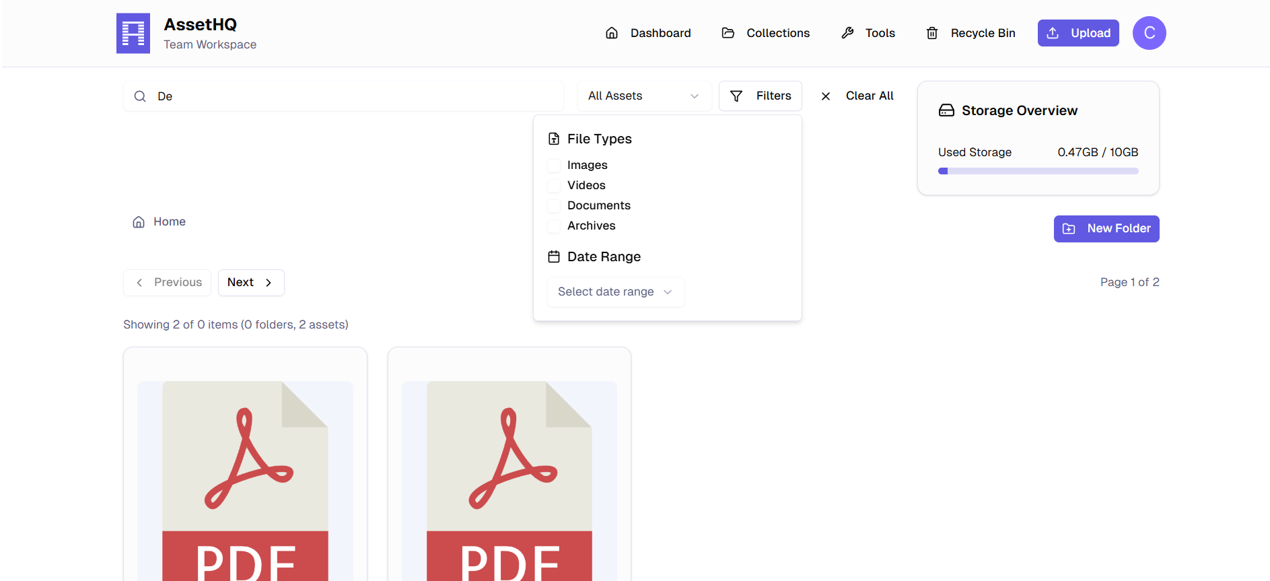Viewport: 1270px width, 581px height.
Task: Click the Team Workspace subtitle
Action: point(210,44)
